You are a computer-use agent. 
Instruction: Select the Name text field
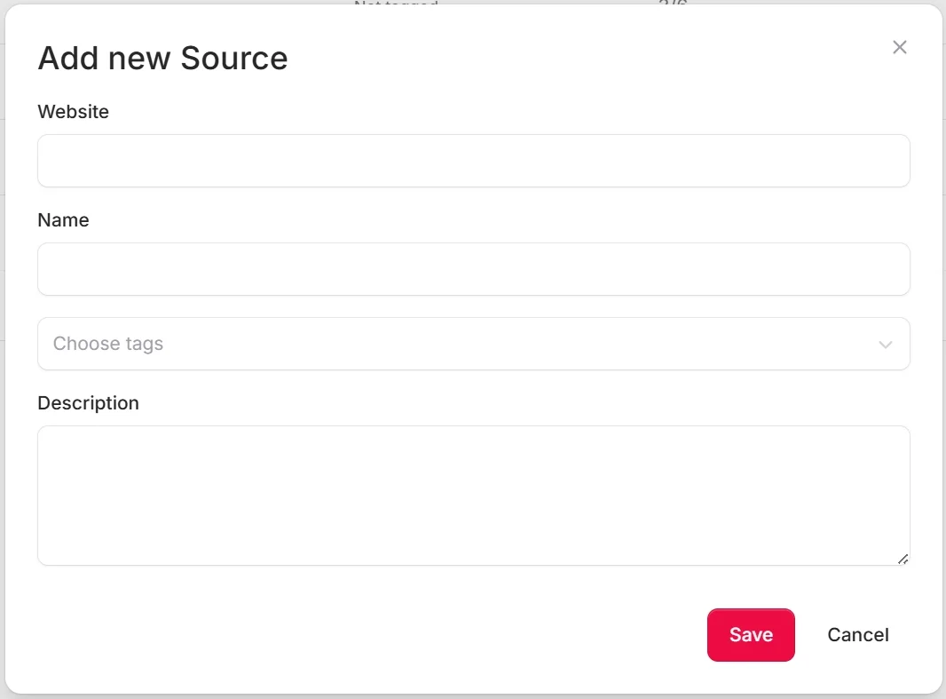tap(474, 269)
